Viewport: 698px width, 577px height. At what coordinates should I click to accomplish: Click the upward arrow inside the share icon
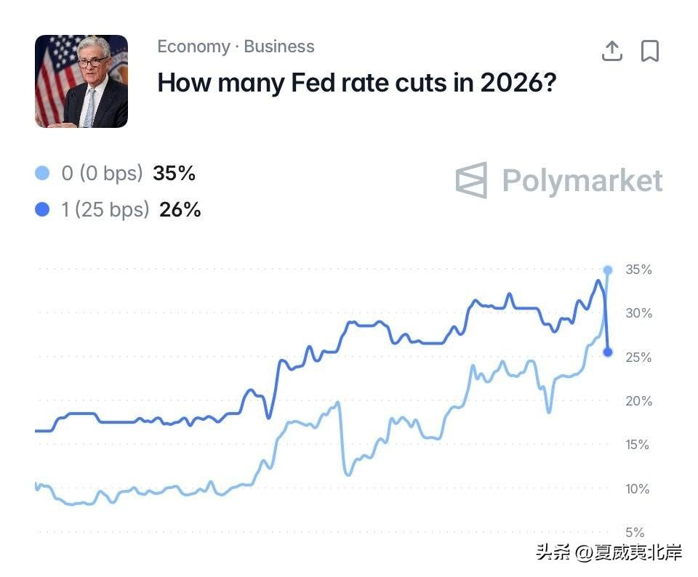tap(611, 47)
